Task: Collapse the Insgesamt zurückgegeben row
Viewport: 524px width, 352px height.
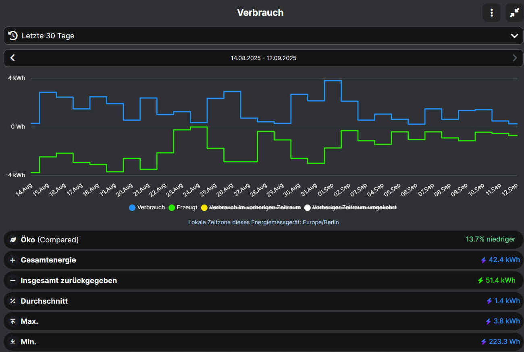Action: pyautogui.click(x=13, y=281)
